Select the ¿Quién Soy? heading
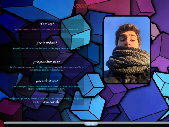Image resolution: width=169 pixels, height=127 pixels. 46,24
